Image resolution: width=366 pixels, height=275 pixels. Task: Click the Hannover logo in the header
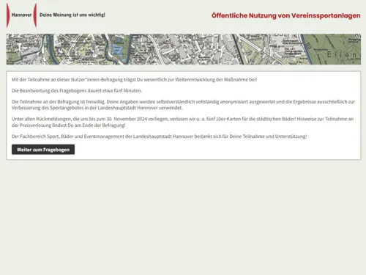coord(21,15)
